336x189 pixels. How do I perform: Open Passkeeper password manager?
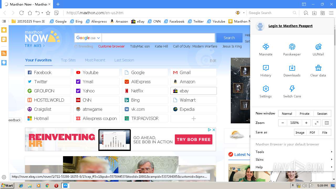click(x=292, y=50)
